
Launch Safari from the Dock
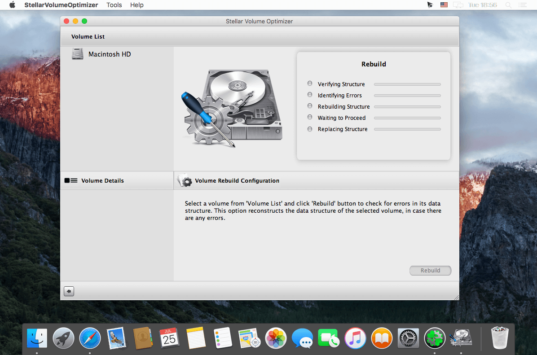click(90, 338)
